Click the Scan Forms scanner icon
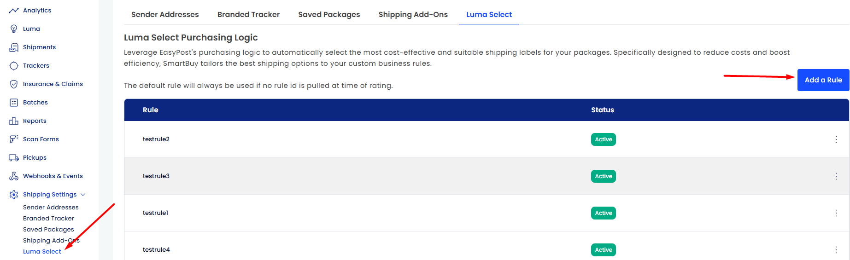This screenshot has height=260, width=850. pyautogui.click(x=14, y=139)
